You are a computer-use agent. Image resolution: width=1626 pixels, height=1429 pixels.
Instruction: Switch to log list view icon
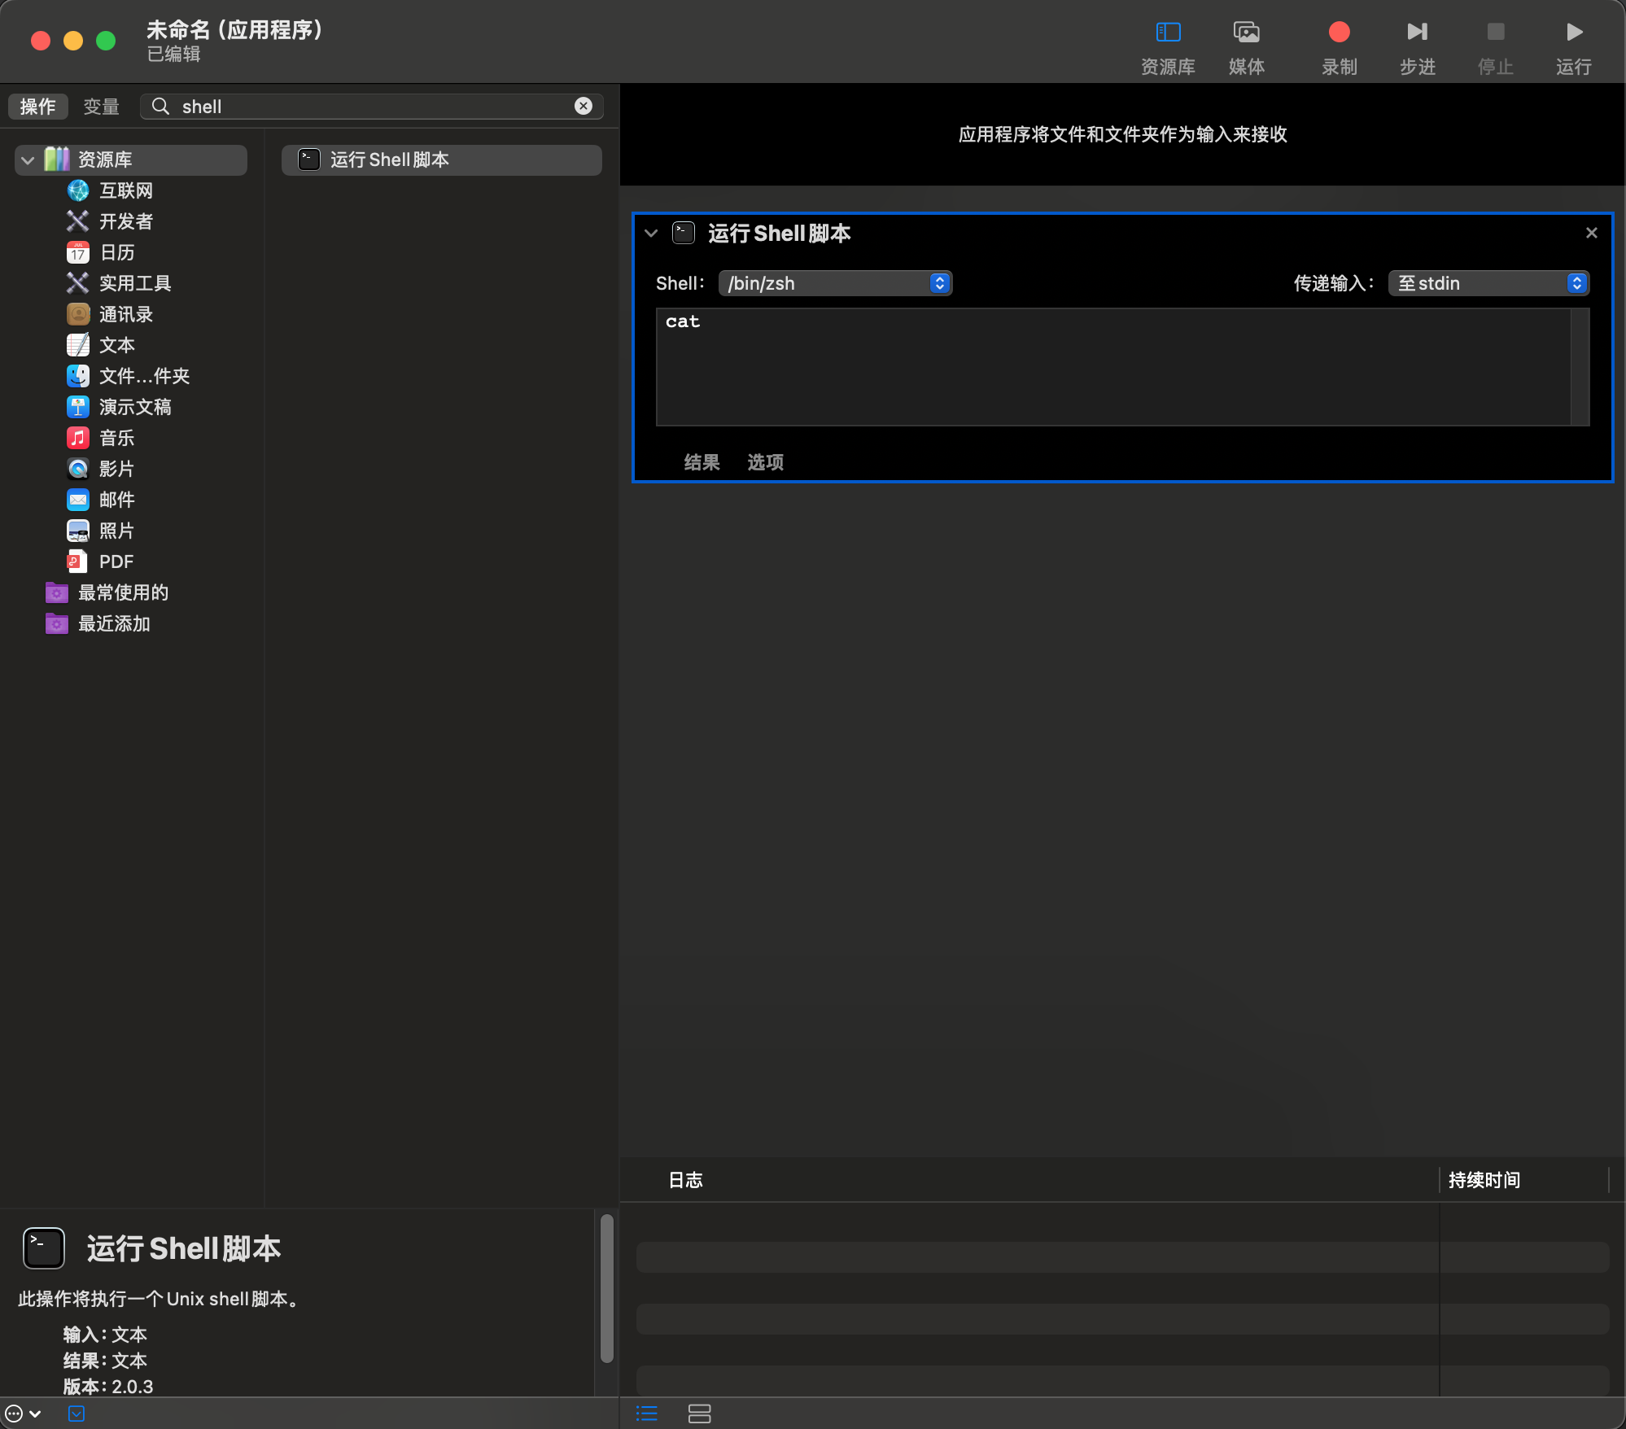tap(647, 1414)
